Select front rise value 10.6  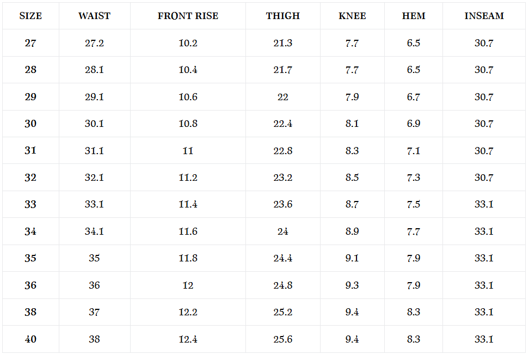coord(188,97)
